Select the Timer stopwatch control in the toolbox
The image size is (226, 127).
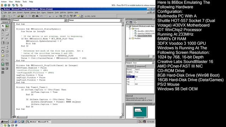click(x=3, y=52)
